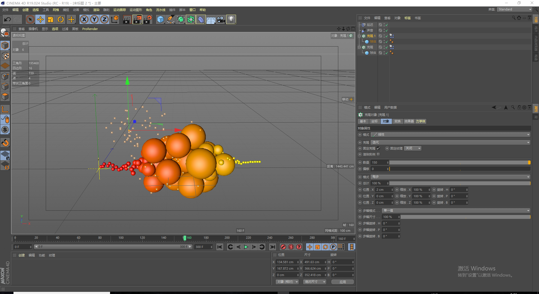Expand the 绝对尺寸 dropdown in coordinates panel
Viewport: 539px width, 294px height.
315,282
